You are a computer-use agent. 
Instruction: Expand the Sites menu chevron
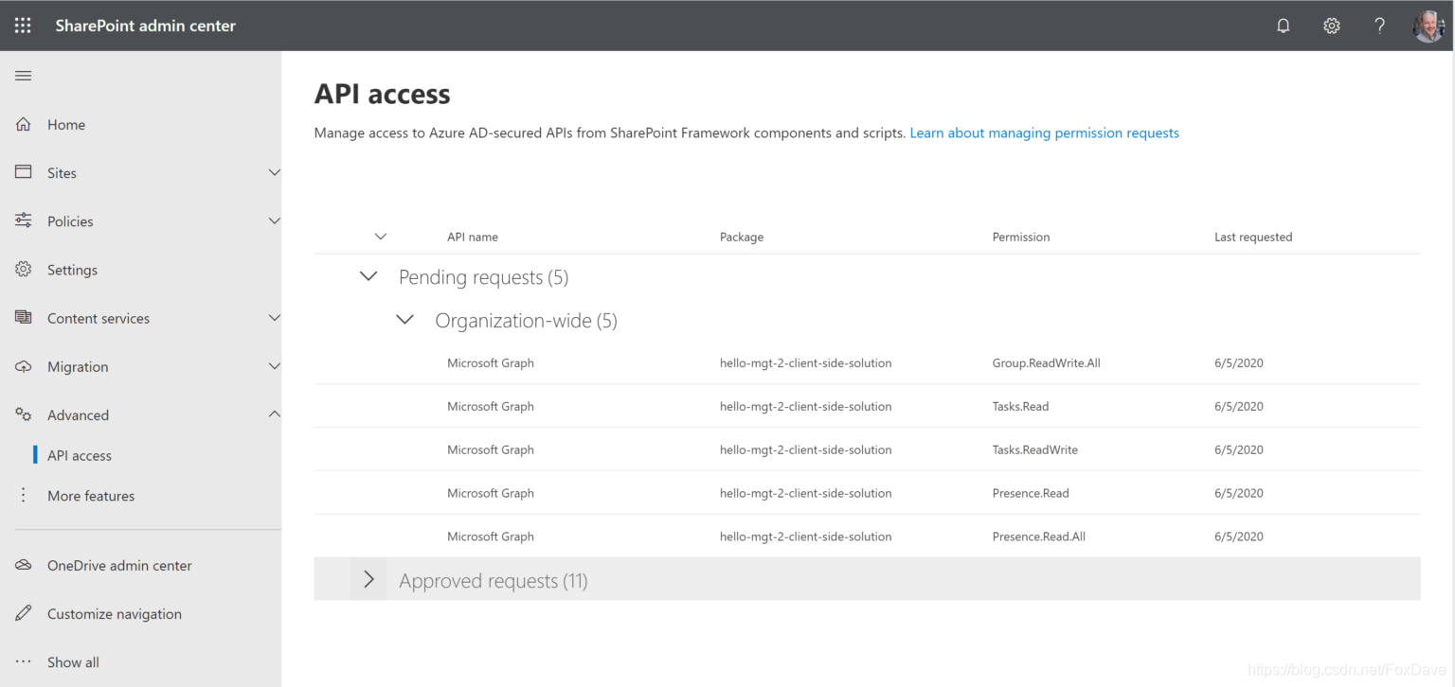[275, 172]
